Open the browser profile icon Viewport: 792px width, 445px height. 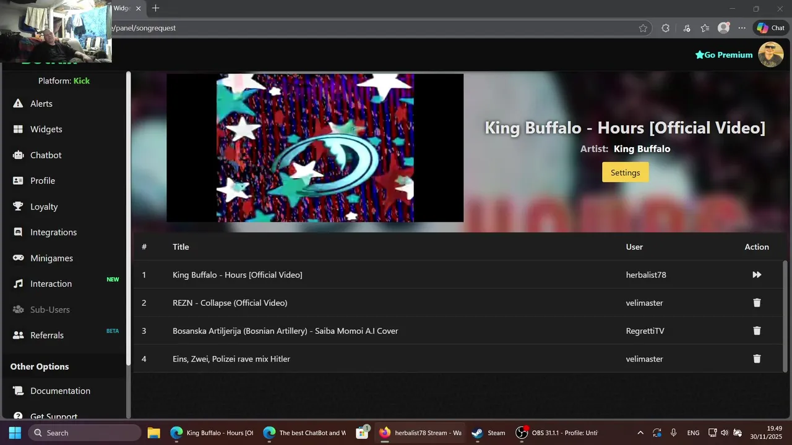pyautogui.click(x=723, y=28)
